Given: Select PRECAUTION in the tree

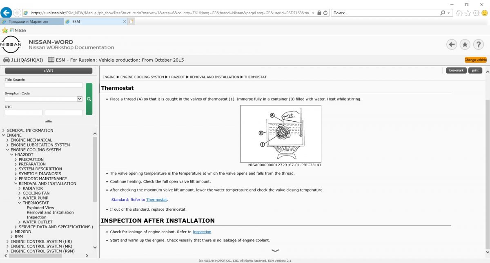Looking at the screenshot, I should [31, 159].
